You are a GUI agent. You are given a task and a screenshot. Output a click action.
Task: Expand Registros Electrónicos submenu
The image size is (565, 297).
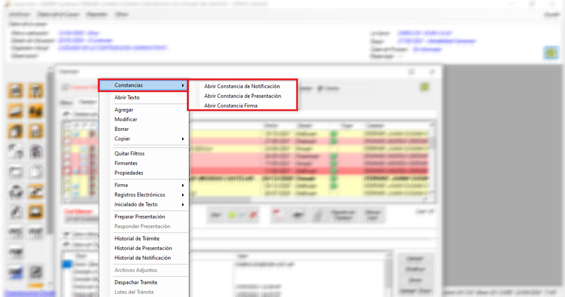point(139,195)
